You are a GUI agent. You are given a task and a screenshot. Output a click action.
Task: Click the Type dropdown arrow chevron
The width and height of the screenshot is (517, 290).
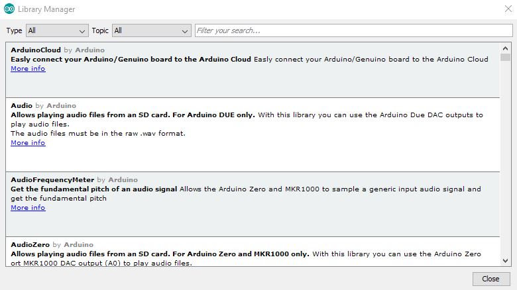[82, 31]
